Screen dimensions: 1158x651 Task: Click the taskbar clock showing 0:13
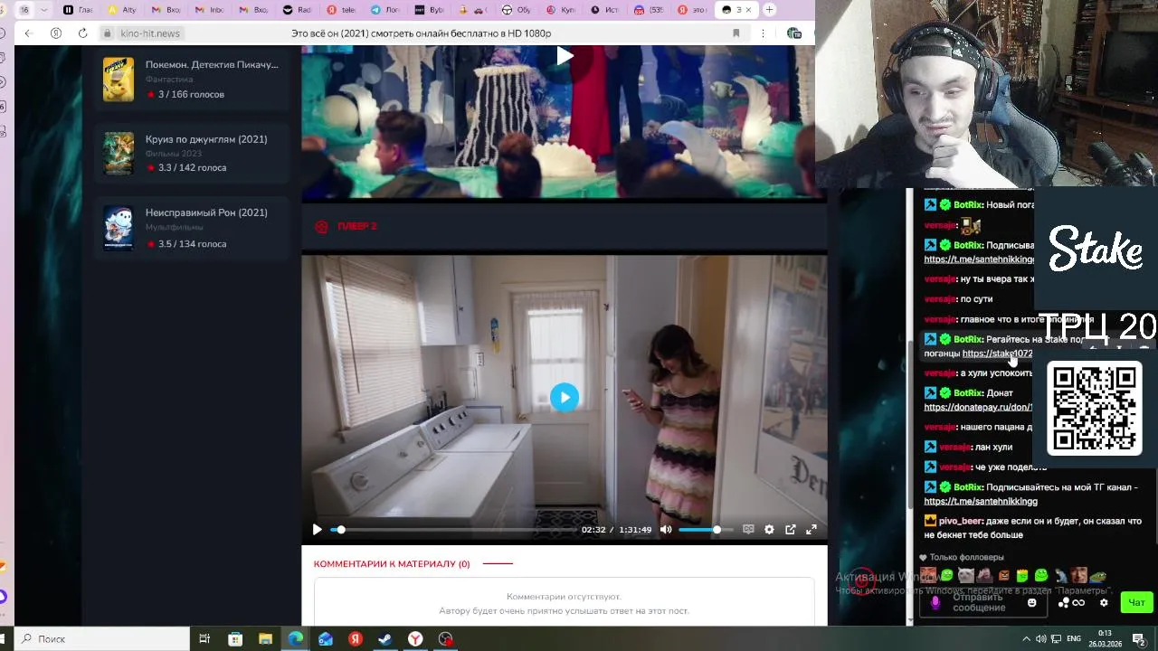click(x=1105, y=638)
